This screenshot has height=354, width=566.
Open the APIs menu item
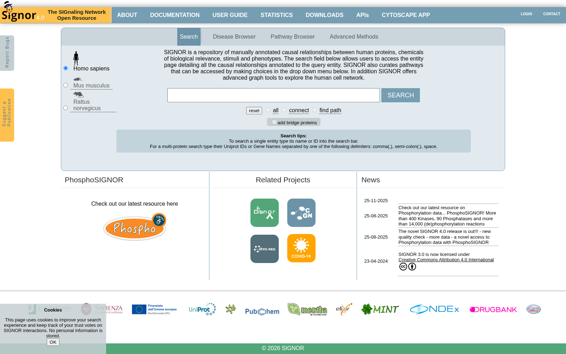pos(363,15)
